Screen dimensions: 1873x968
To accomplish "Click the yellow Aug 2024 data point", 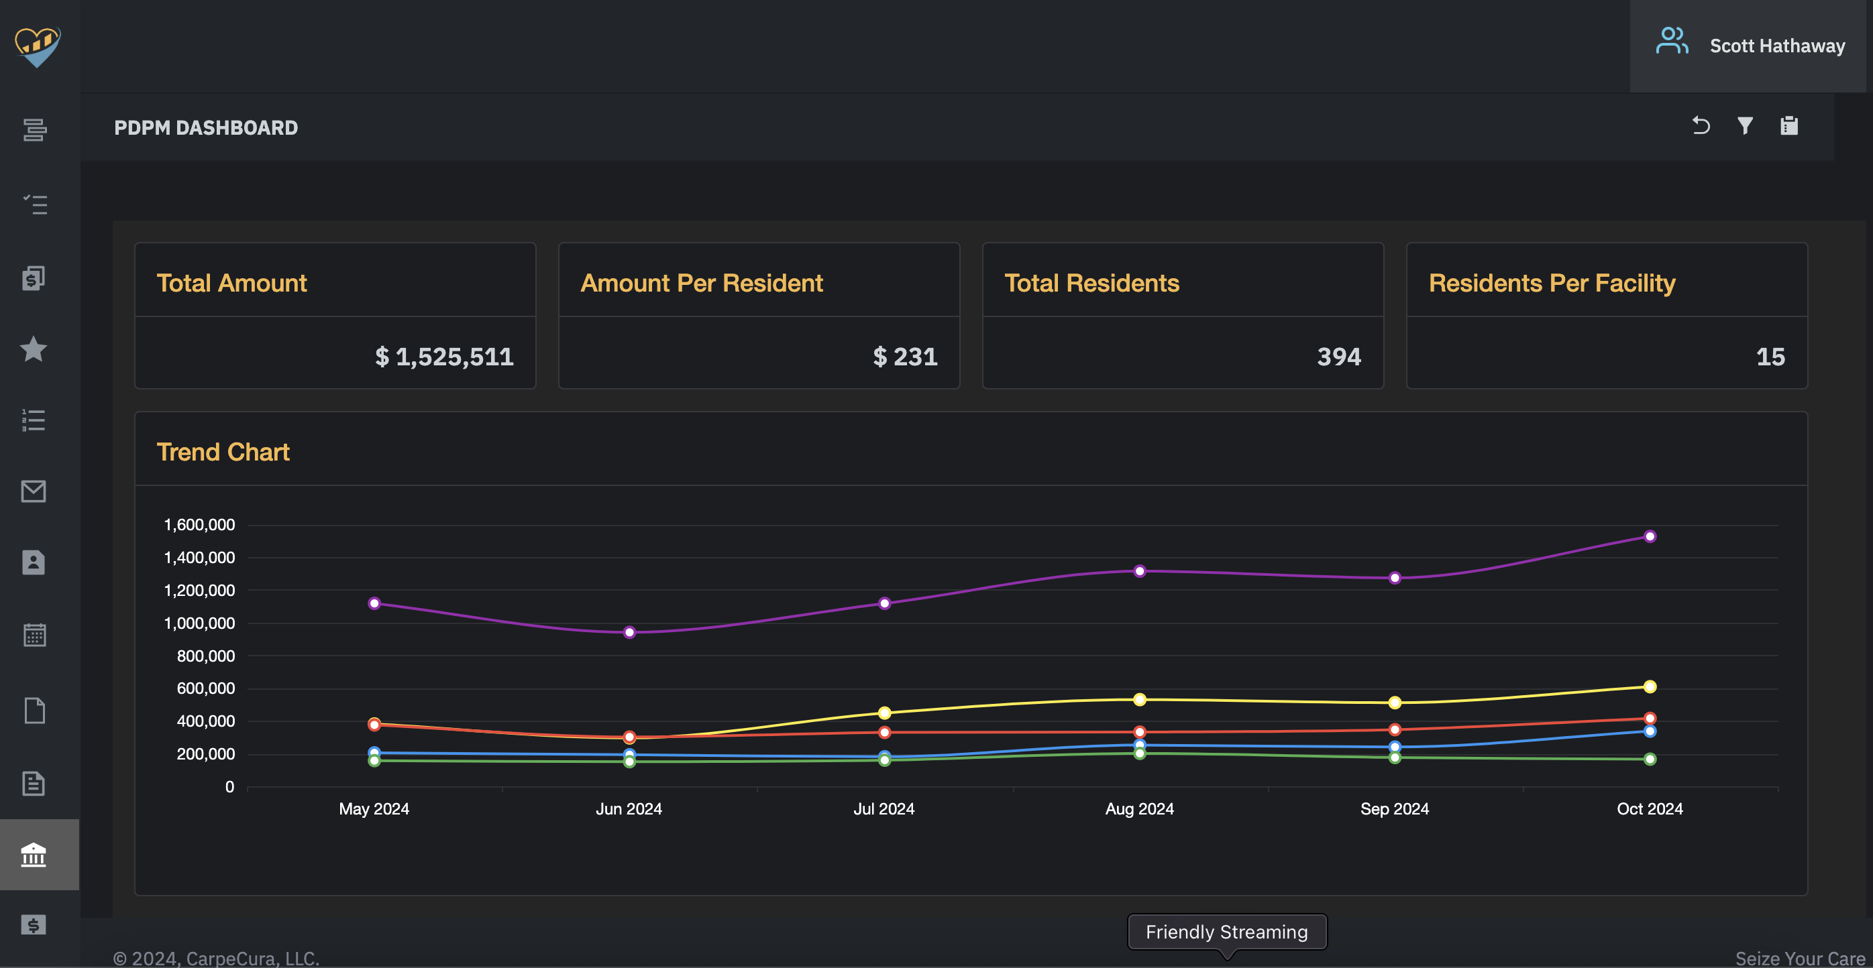I will tap(1139, 700).
